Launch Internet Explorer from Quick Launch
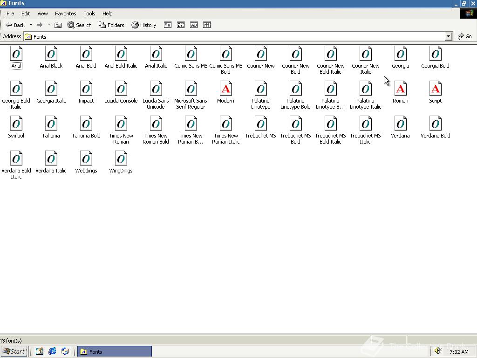Viewport: 477px width, 358px height. tap(52, 351)
